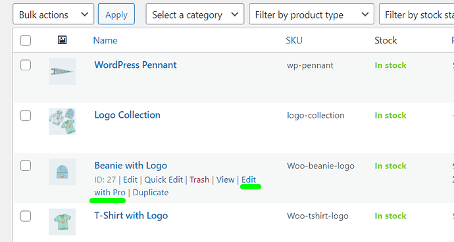
Task: Sort products by Name column
Action: pos(105,41)
